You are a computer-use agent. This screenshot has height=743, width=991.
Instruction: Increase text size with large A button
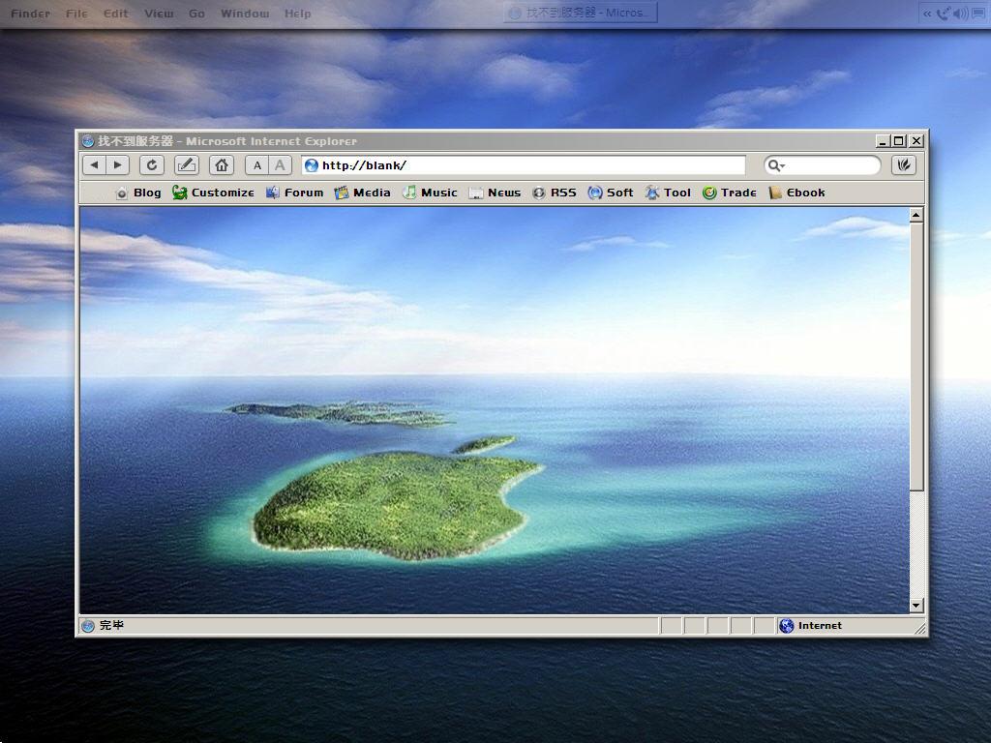coord(280,165)
